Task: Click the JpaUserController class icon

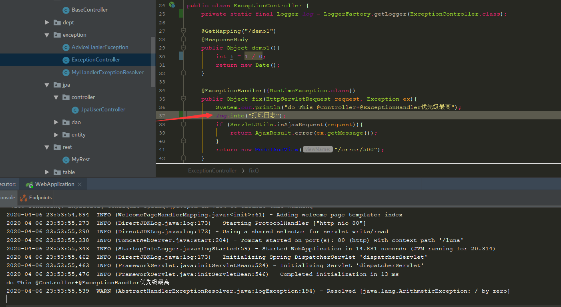Action: 75,110
